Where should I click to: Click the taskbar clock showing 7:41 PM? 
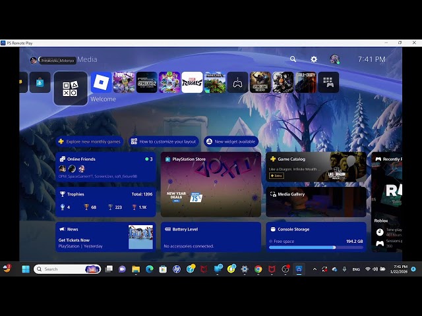(400, 269)
